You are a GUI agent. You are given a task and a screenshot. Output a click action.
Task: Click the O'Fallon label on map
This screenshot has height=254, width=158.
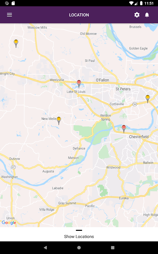[102, 80]
